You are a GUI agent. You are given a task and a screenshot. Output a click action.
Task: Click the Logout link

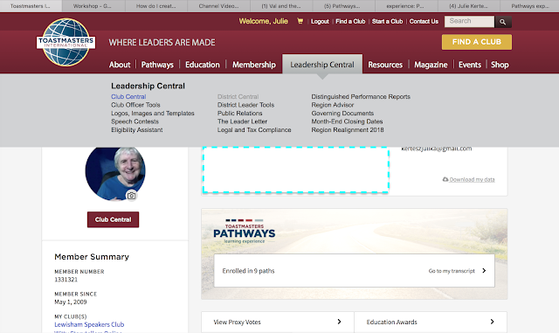click(x=320, y=22)
